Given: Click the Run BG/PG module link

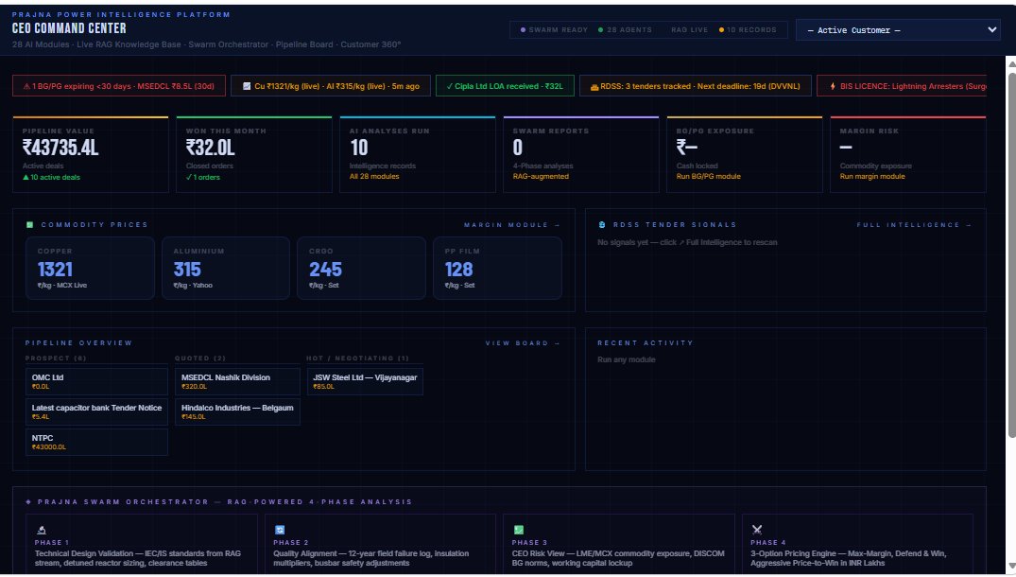Looking at the screenshot, I should [x=708, y=176].
